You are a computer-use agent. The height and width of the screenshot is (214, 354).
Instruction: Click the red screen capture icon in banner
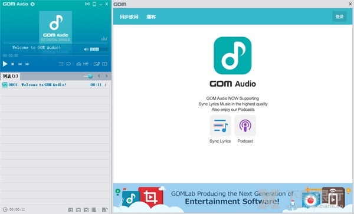[x=150, y=197]
